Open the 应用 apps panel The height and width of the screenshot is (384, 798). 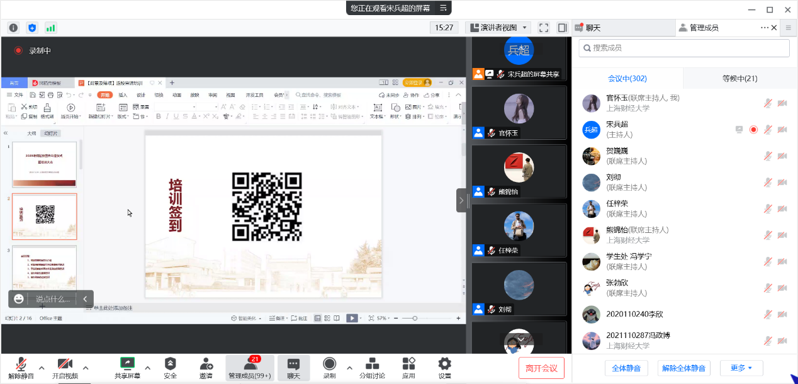(408, 368)
